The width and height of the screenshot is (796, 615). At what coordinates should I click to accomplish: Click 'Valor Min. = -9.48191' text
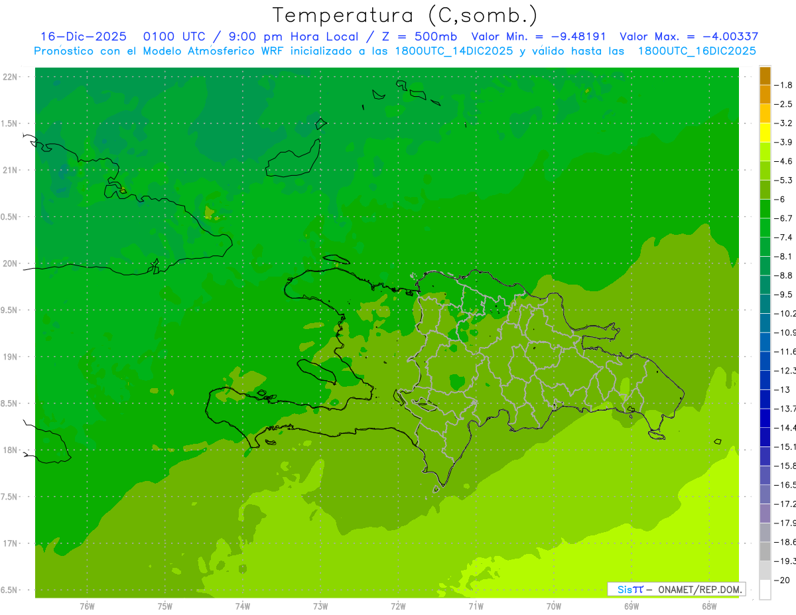(538, 36)
